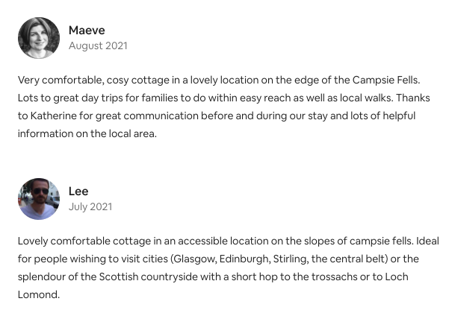This screenshot has width=449, height=316.
Task: Open reviewer name Maeve
Action: click(x=87, y=30)
